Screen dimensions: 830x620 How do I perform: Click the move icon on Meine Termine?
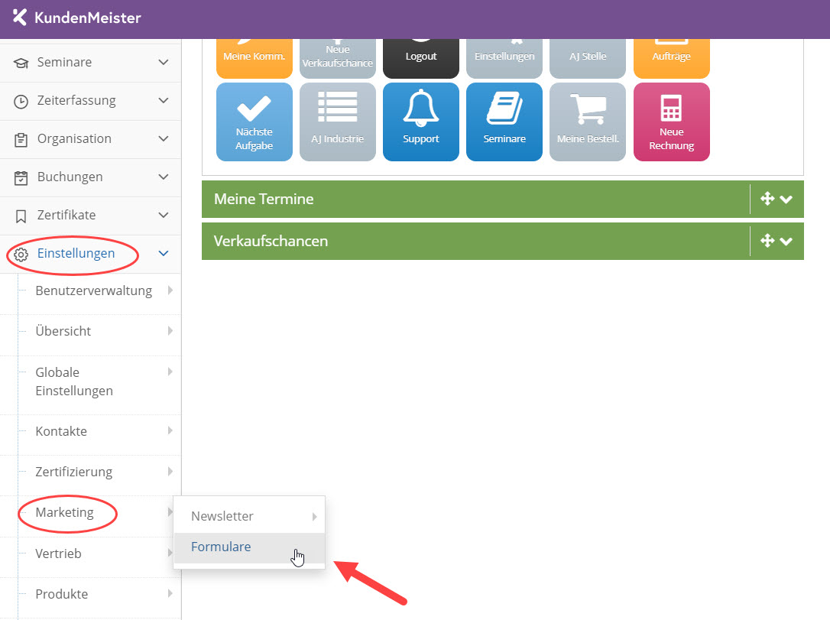coord(767,199)
